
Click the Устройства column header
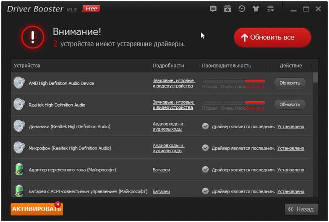click(x=27, y=65)
